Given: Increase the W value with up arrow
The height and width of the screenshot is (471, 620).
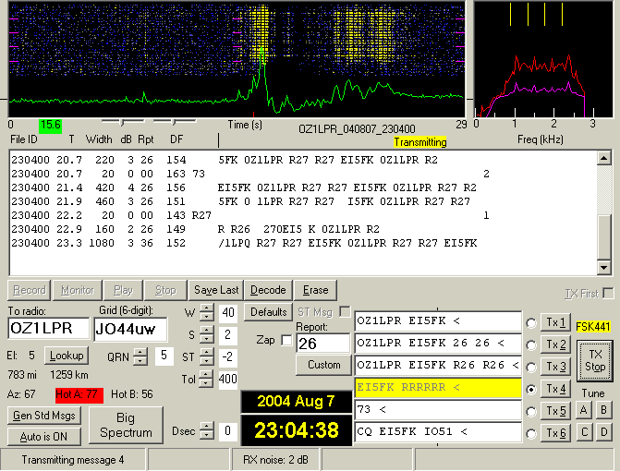Looking at the screenshot, I should (x=206, y=308).
